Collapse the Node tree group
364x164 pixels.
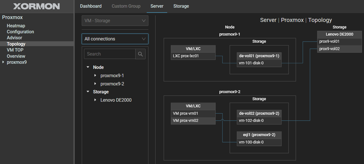[88, 67]
